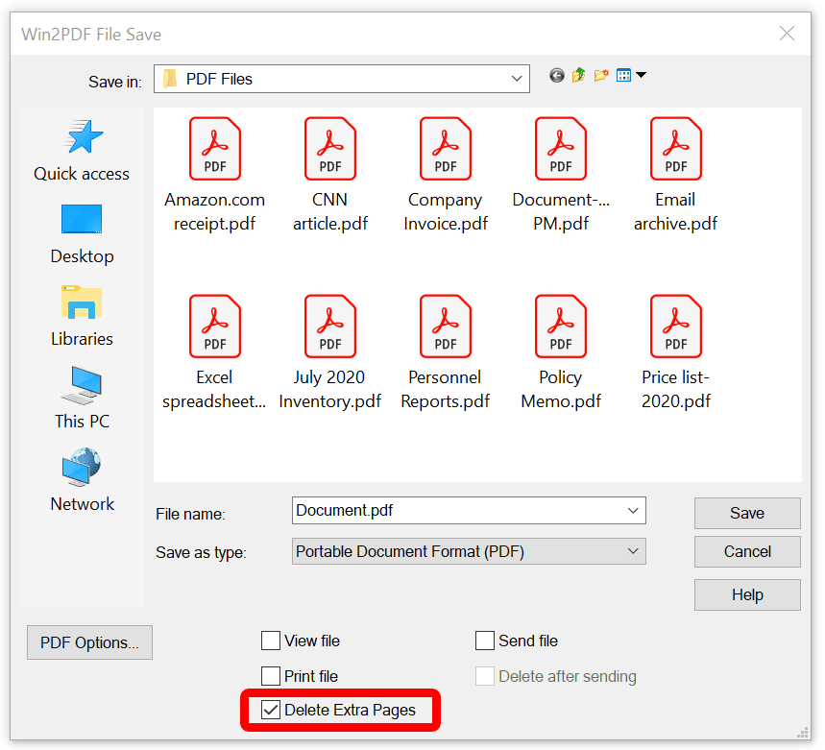825x750 pixels.
Task: Enable the View file checkbox
Action: [x=271, y=641]
